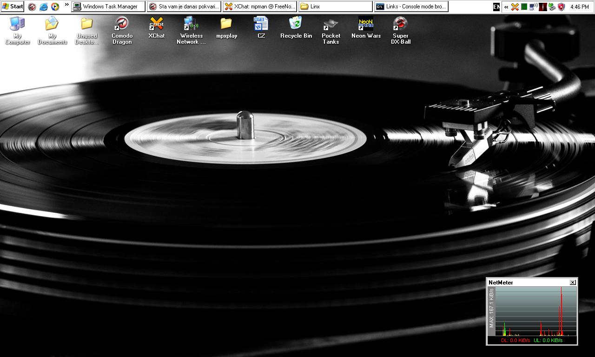Select the CZ document icon
595x357 pixels.
(x=261, y=24)
